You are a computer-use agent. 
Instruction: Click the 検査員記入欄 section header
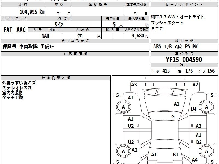point(56,78)
